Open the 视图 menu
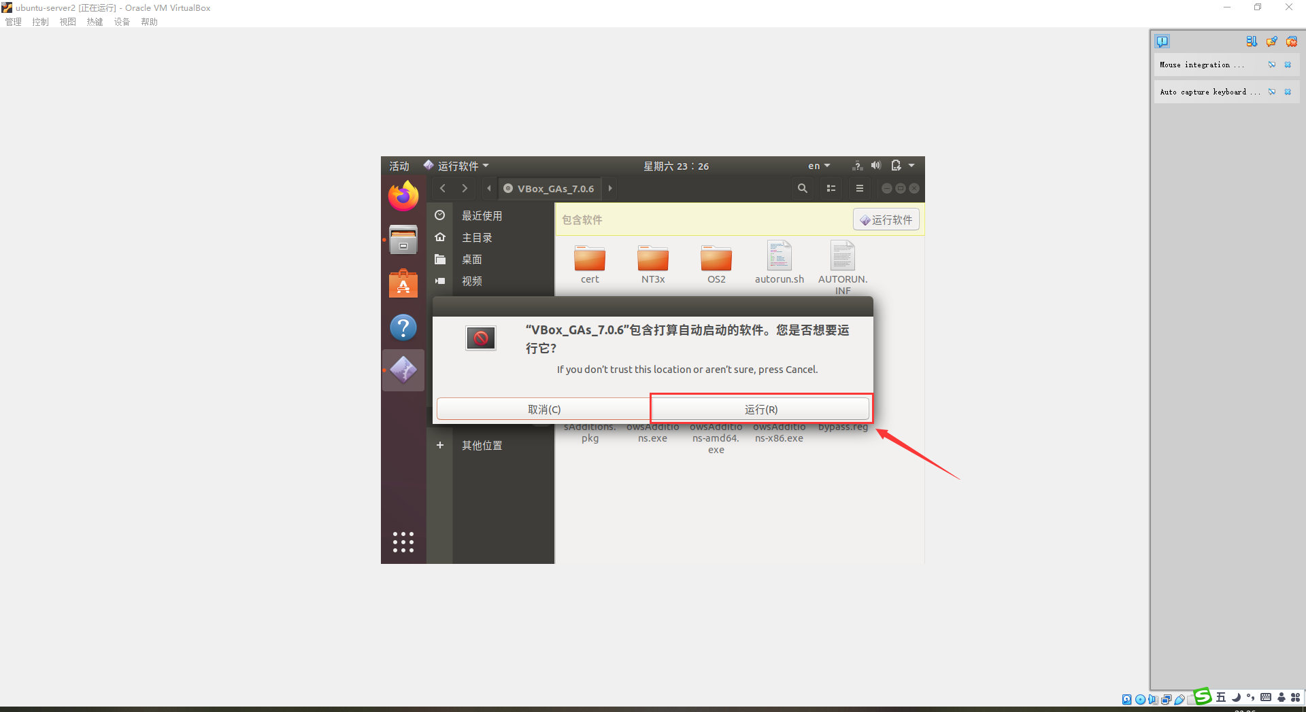 tap(68, 22)
